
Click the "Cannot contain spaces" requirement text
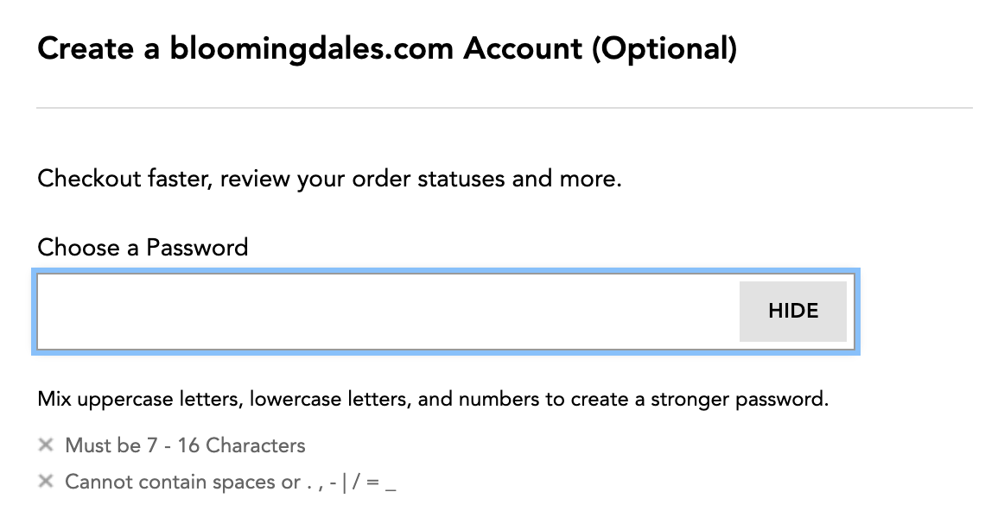click(x=182, y=482)
